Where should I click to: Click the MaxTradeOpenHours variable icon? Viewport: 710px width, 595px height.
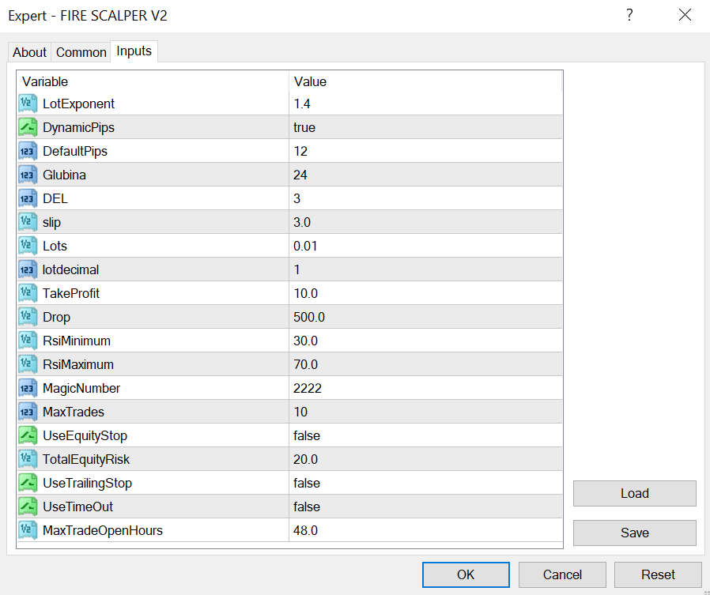pos(28,530)
